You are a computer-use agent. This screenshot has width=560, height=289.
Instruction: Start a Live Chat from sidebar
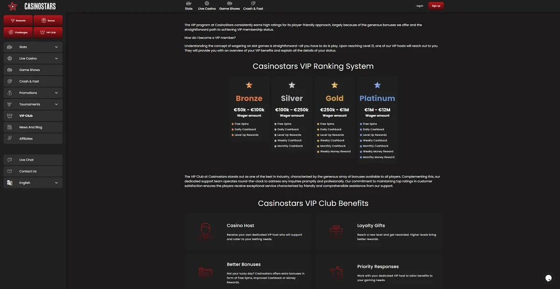tap(33, 160)
